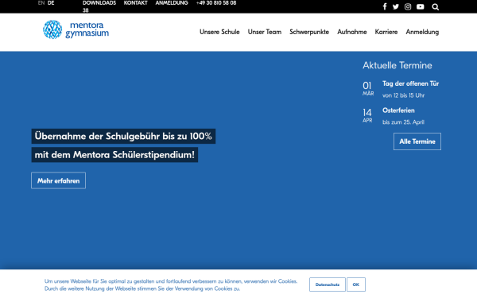Open the YouTube social icon

click(x=420, y=6)
